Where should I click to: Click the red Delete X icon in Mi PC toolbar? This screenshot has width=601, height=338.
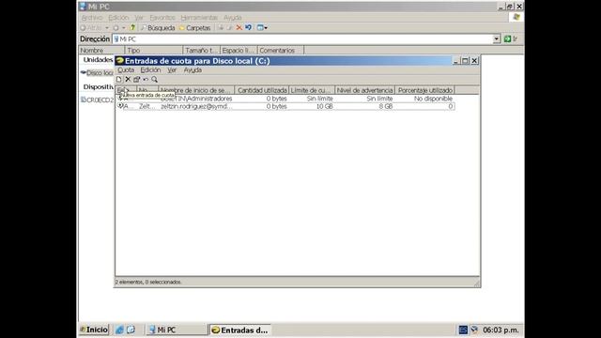[239, 27]
